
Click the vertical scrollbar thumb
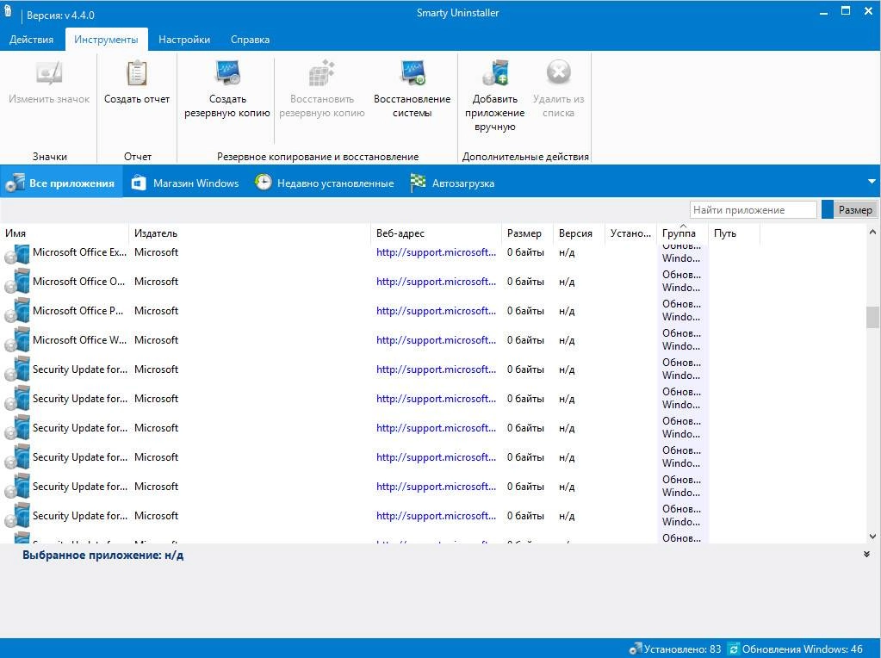pos(872,317)
